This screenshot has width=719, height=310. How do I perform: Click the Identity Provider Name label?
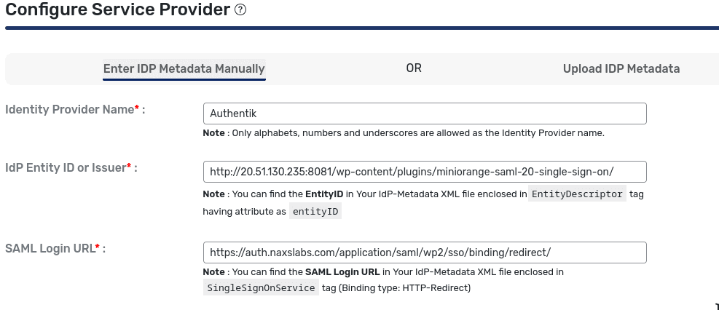tap(75, 110)
